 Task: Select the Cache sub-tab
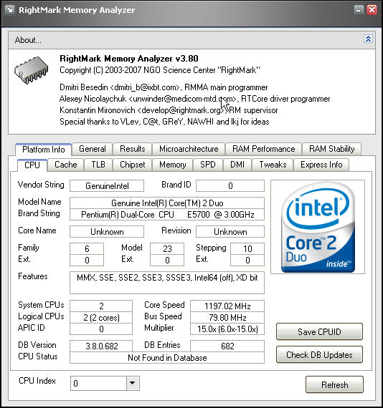click(66, 165)
